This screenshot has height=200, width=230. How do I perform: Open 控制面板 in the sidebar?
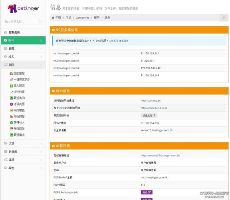[x=24, y=32]
